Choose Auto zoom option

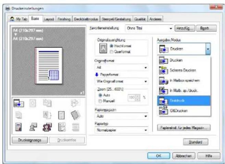[104, 95]
